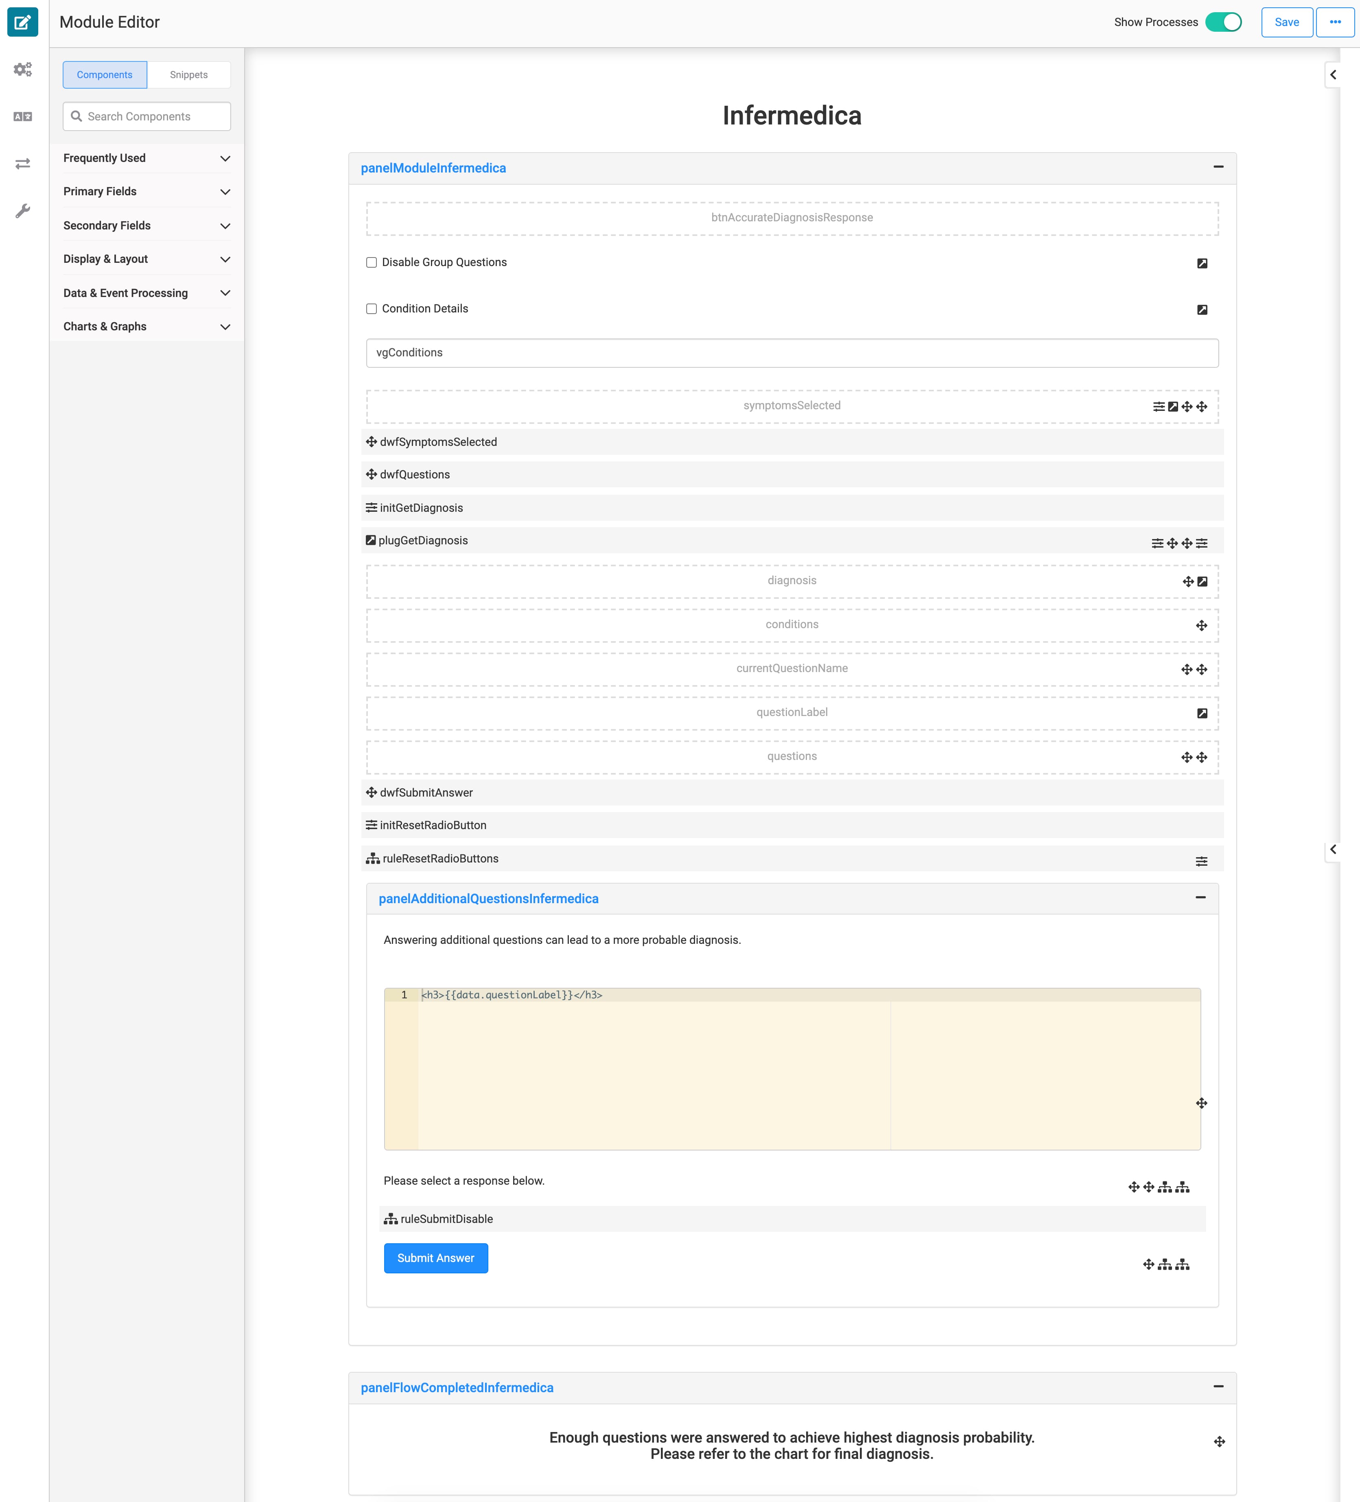Screen dimensions: 1360x1502
Task: Collapse the panelModuleInfermedica panel
Action: (1218, 167)
